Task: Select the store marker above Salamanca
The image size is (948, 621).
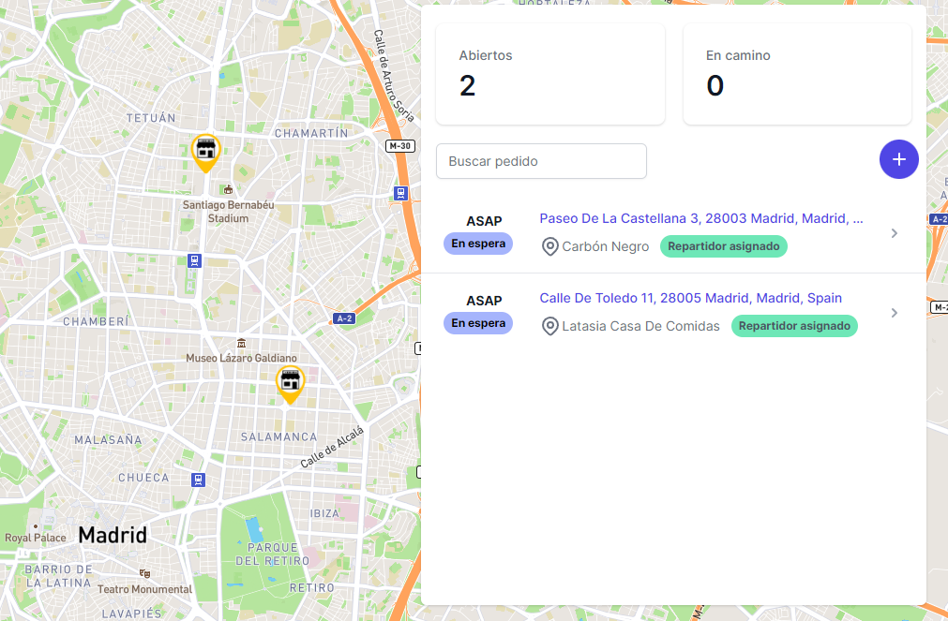Action: tap(290, 382)
